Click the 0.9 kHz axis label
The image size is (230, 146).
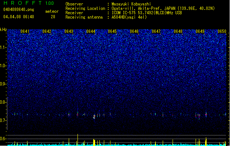pyautogui.click(x=3, y=84)
